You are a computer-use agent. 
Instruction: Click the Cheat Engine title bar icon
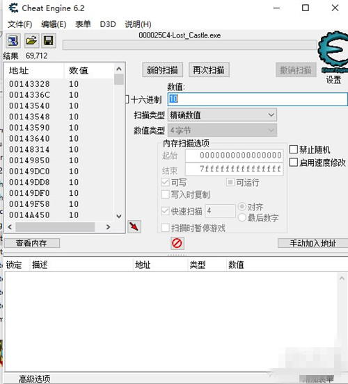[x=13, y=8]
